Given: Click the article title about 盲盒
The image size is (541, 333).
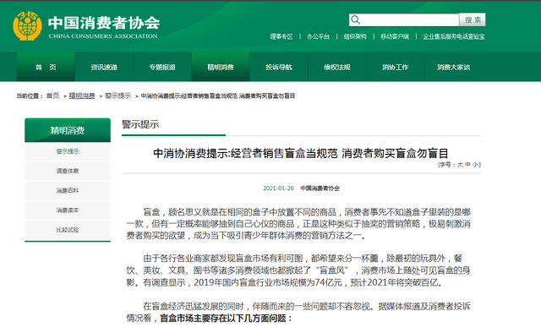Looking at the screenshot, I should [x=301, y=153].
